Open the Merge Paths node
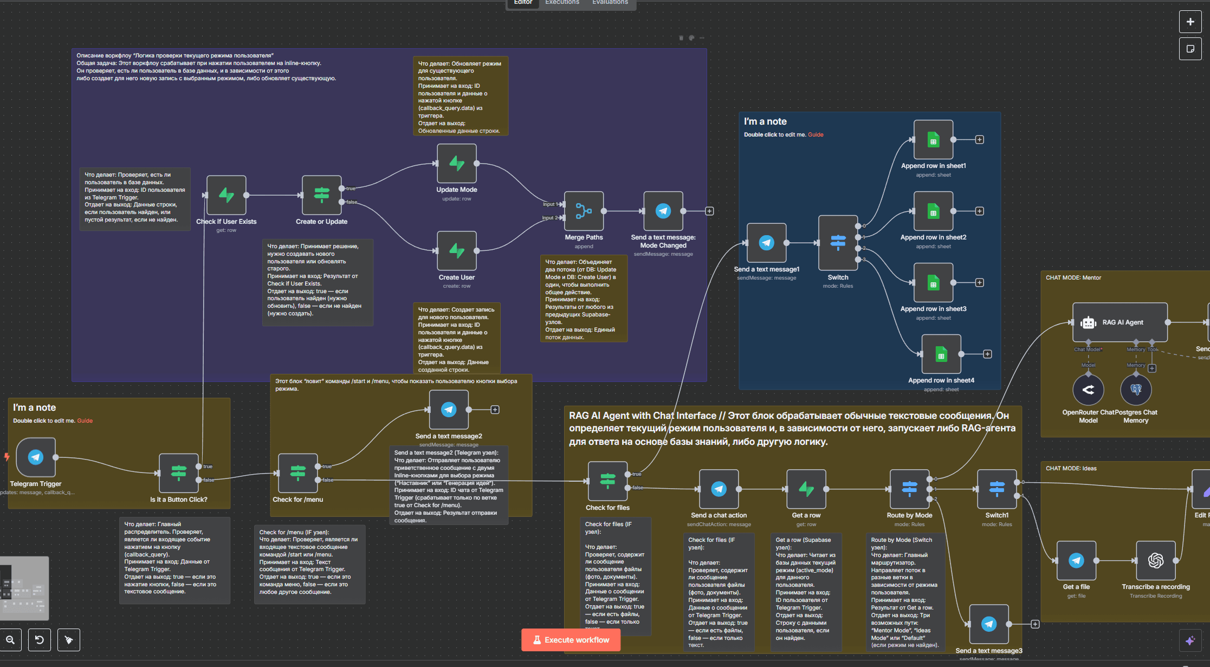The height and width of the screenshot is (667, 1210). (x=584, y=211)
